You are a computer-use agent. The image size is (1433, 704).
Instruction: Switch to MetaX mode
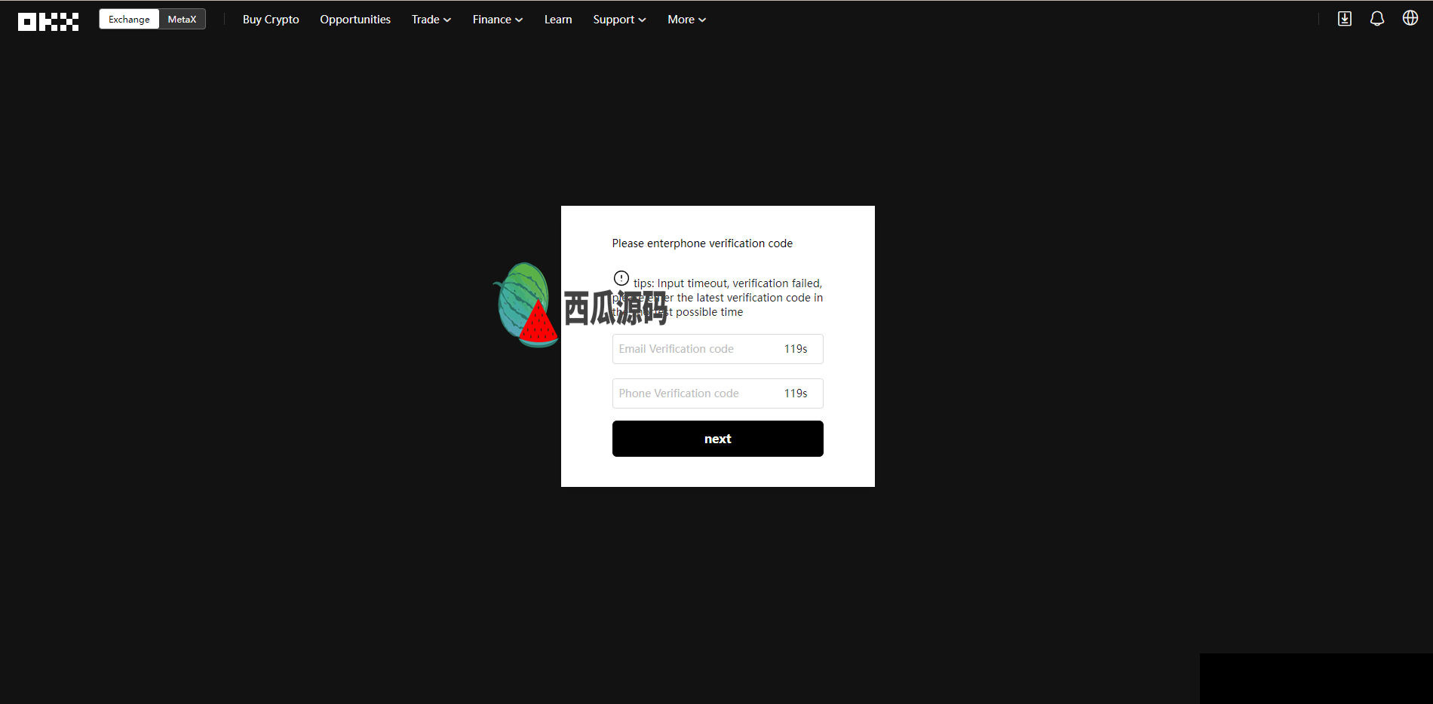182,20
